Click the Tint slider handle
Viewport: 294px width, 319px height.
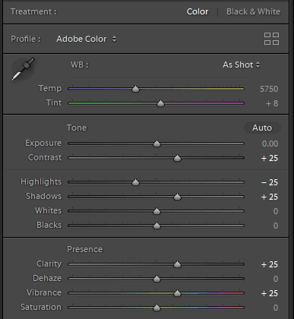coord(160,103)
